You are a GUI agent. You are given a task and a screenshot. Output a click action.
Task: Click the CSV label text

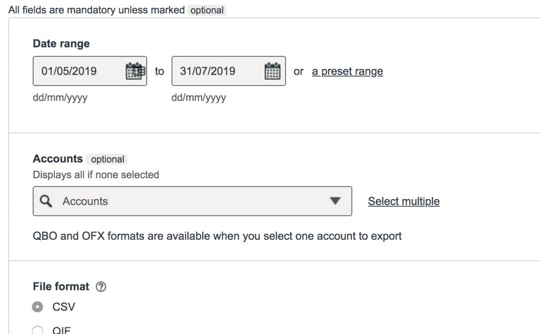point(64,307)
